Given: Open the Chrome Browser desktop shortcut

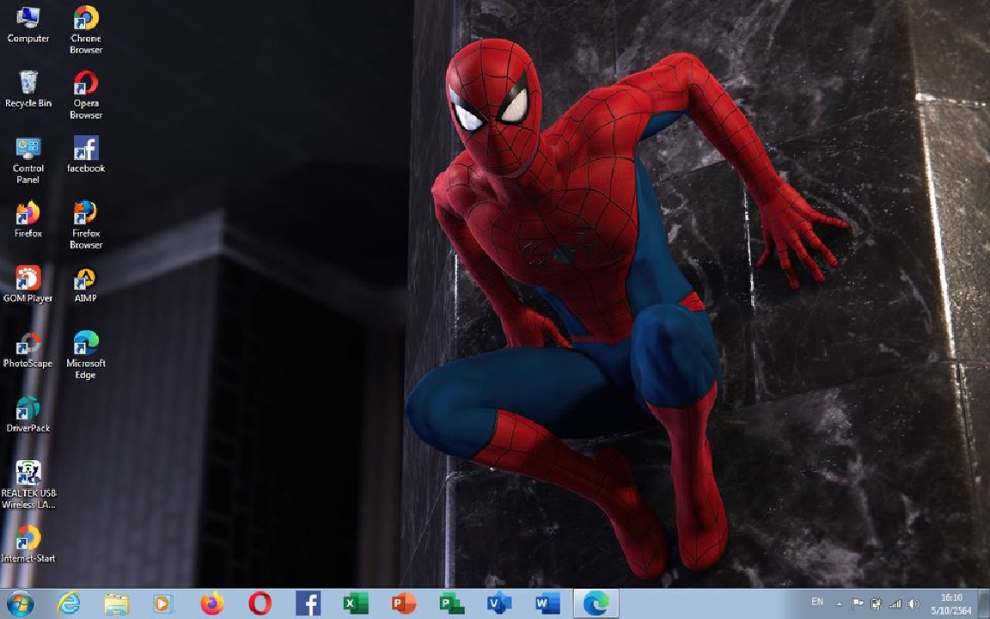Looking at the screenshot, I should 86,30.
